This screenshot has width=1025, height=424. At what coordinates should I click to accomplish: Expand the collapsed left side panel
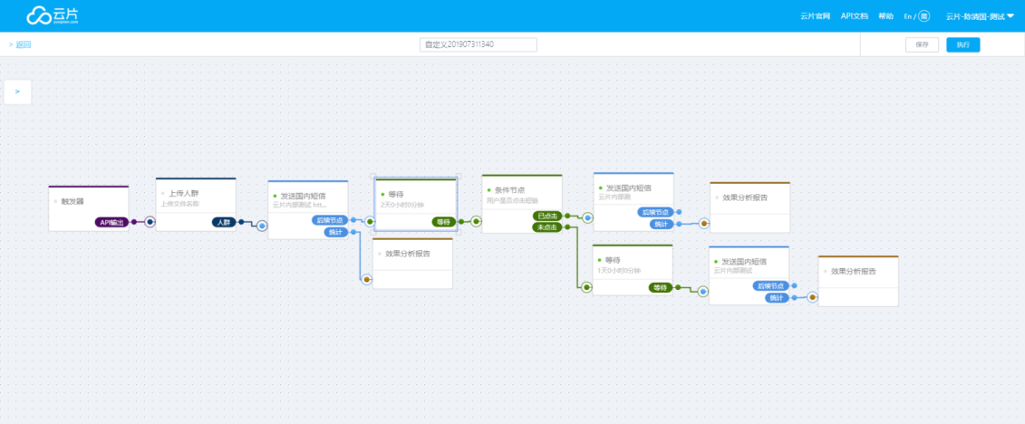click(x=17, y=92)
